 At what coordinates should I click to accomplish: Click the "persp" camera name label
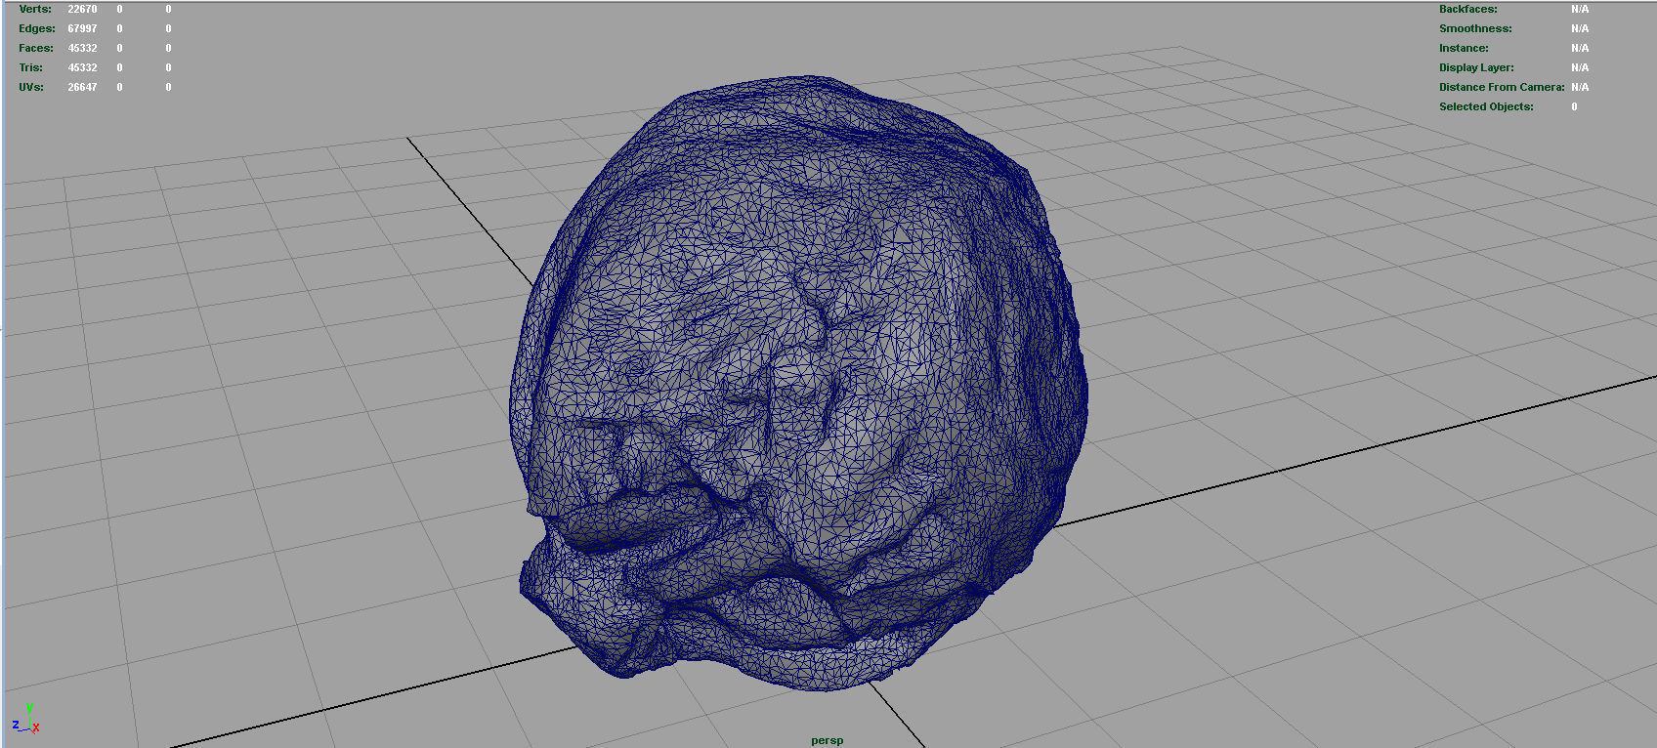(x=827, y=740)
